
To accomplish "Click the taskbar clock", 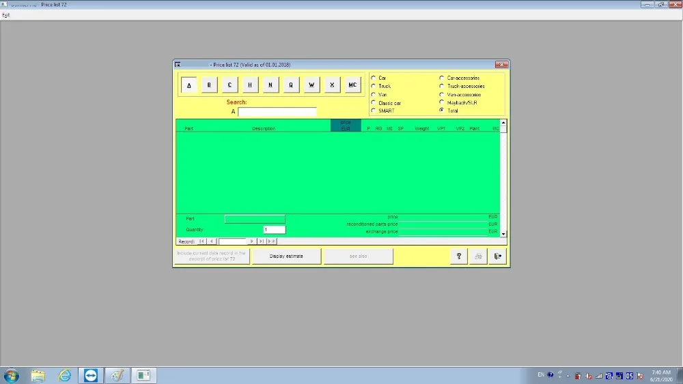I will 661,376.
